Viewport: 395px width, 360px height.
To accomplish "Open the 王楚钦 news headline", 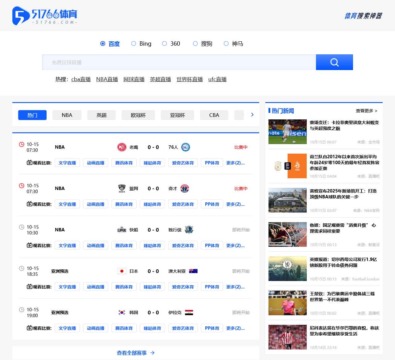I will (x=342, y=296).
